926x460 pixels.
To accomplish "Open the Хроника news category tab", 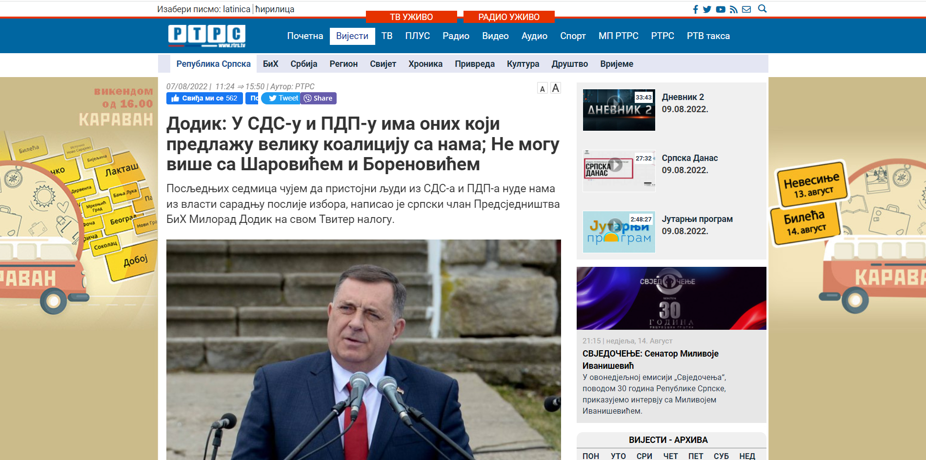I will pyautogui.click(x=425, y=64).
